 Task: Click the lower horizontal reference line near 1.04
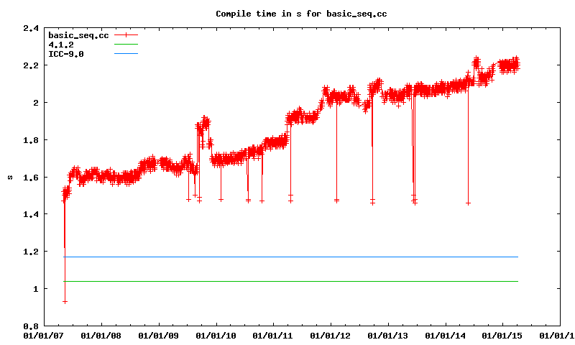coord(287,281)
